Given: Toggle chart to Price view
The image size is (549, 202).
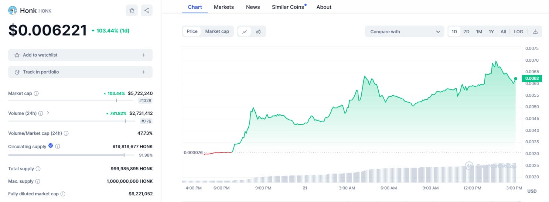Looking at the screenshot, I should pyautogui.click(x=192, y=31).
